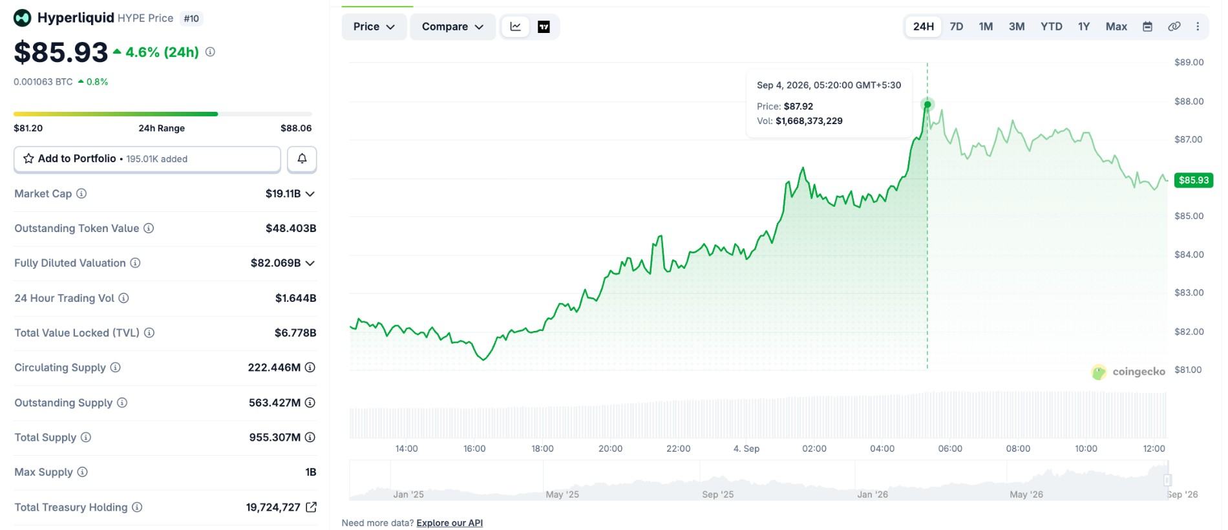Select the YTD time range tab
Viewport: 1228px width, 530px height.
click(1052, 26)
